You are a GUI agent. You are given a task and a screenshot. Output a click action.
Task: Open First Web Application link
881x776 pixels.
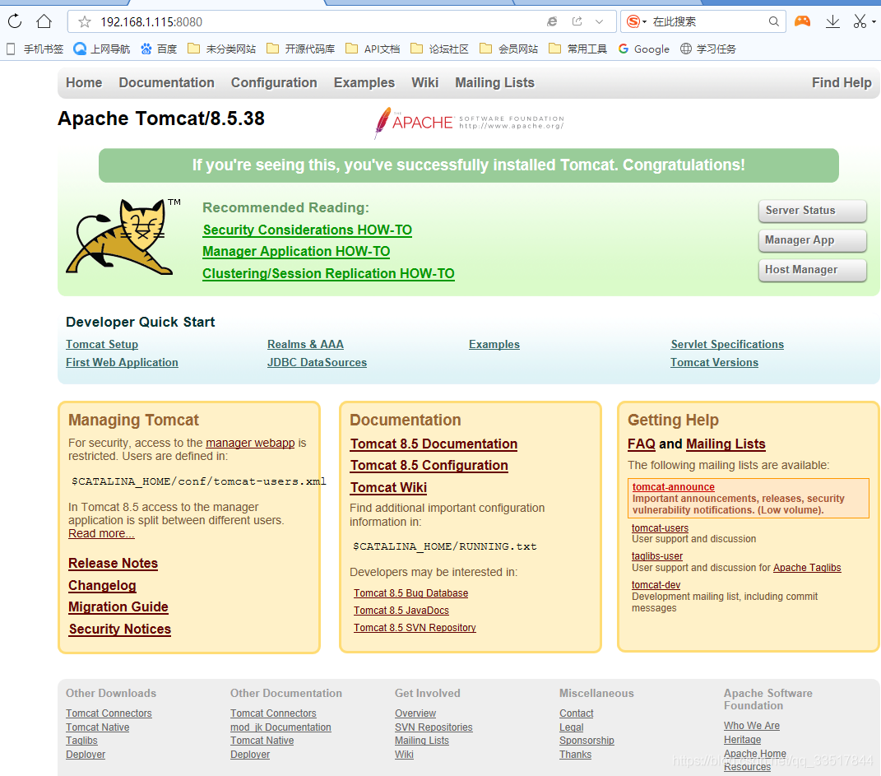coord(122,362)
